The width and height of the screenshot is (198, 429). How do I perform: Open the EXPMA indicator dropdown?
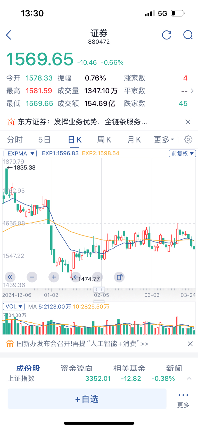tap(20, 153)
